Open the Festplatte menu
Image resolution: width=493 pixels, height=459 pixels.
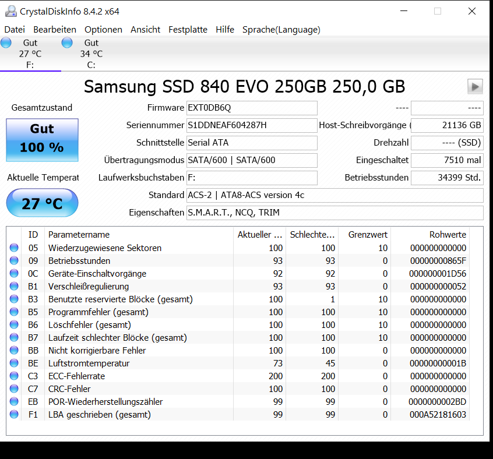tap(188, 30)
